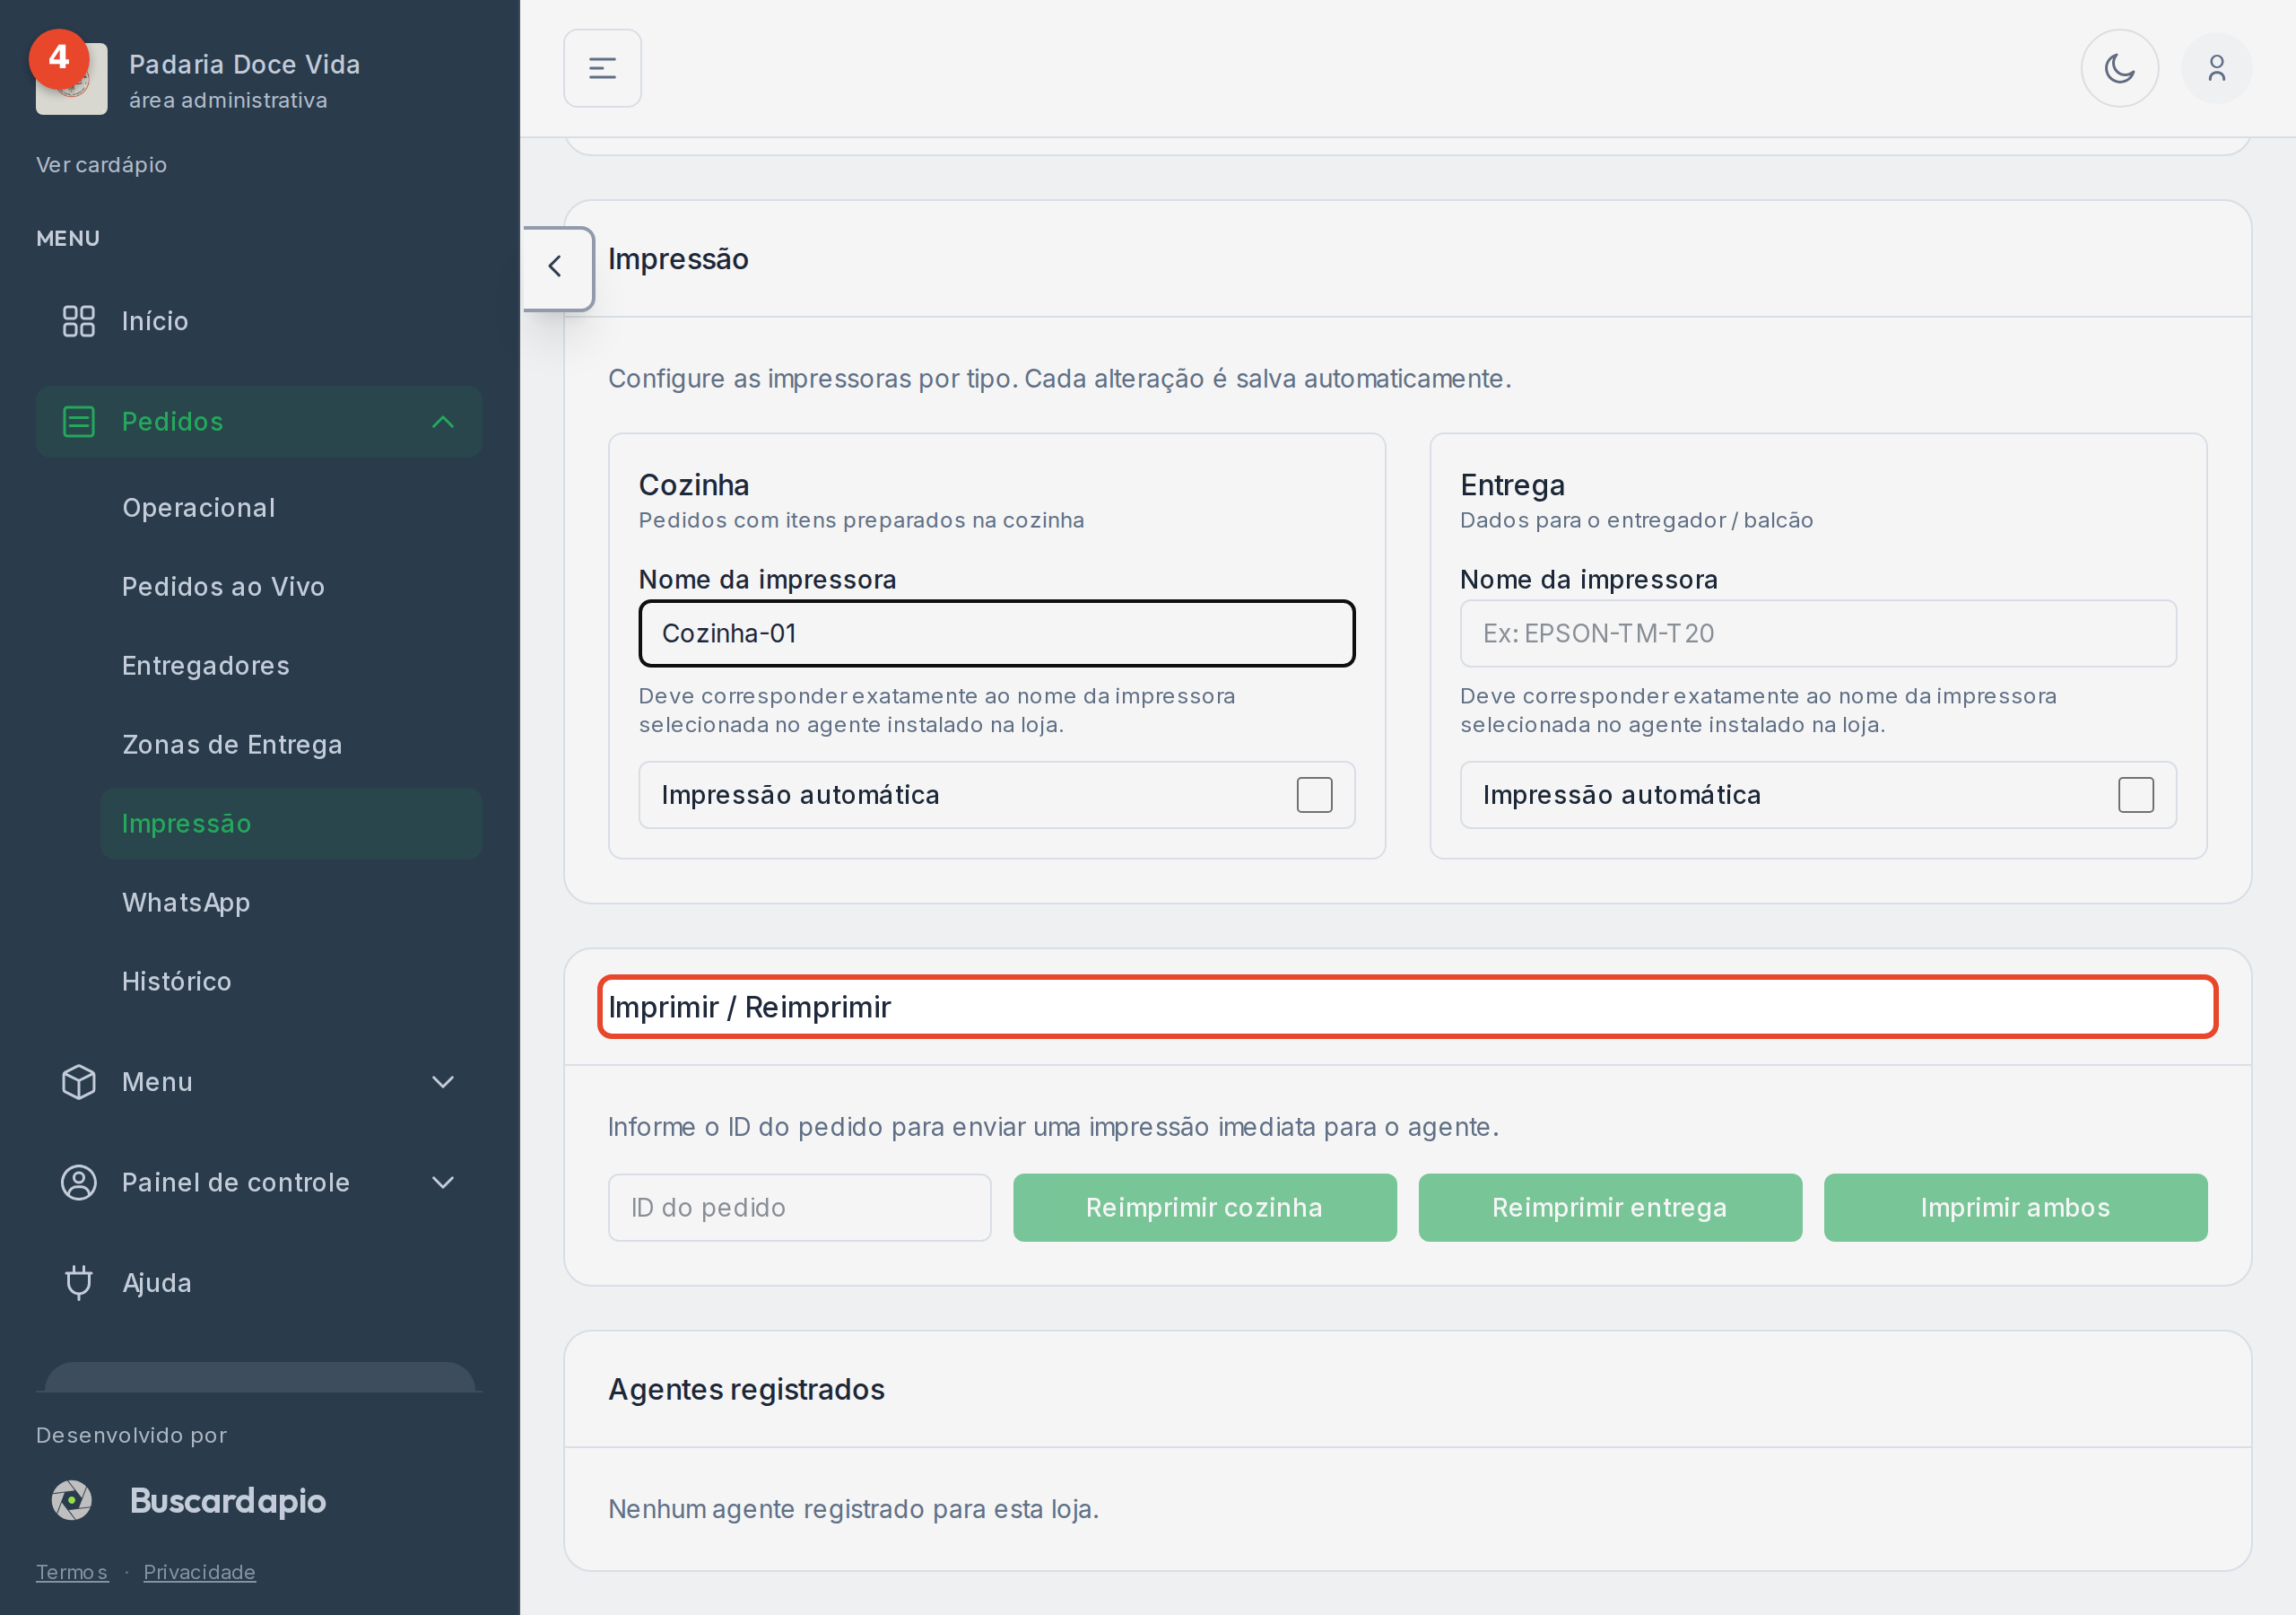The image size is (2296, 1615).
Task: Open Operacional under Pedidos
Action: (291, 507)
